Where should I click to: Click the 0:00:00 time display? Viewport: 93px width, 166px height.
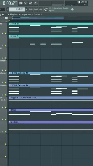click(9, 3)
